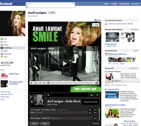Open friend requests icon in header

click(x=15, y=4)
